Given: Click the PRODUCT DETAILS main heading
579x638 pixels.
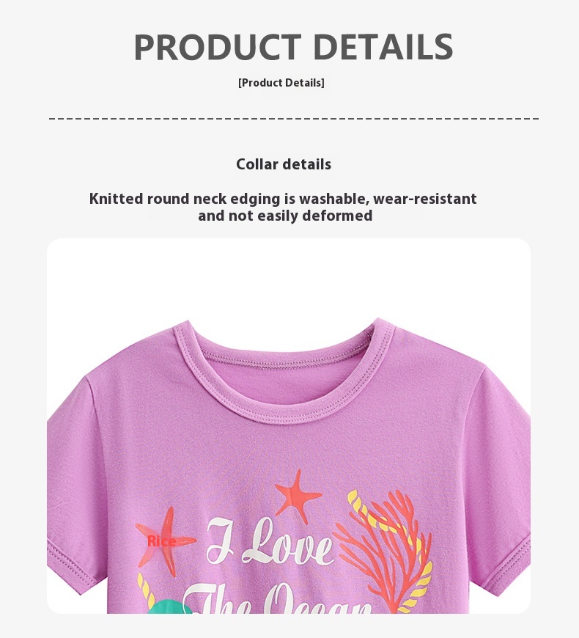Looking at the screenshot, I should 293,47.
